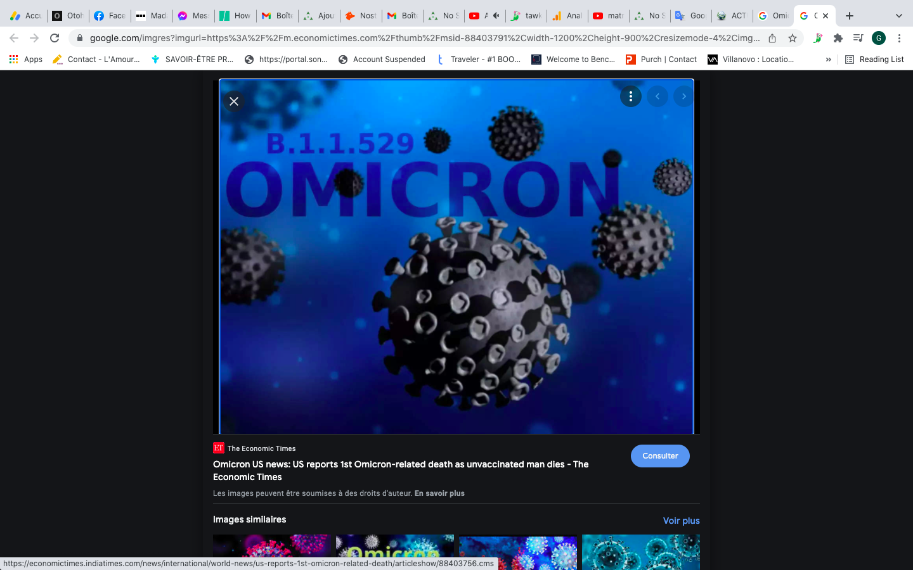This screenshot has width=913, height=570.
Task: Go to the previous image with left arrow
Action: click(657, 96)
